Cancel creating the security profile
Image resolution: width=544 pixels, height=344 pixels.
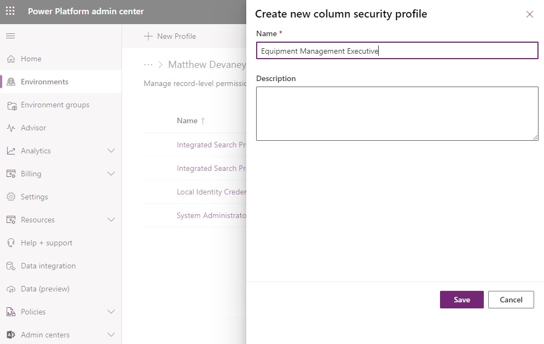pos(511,300)
